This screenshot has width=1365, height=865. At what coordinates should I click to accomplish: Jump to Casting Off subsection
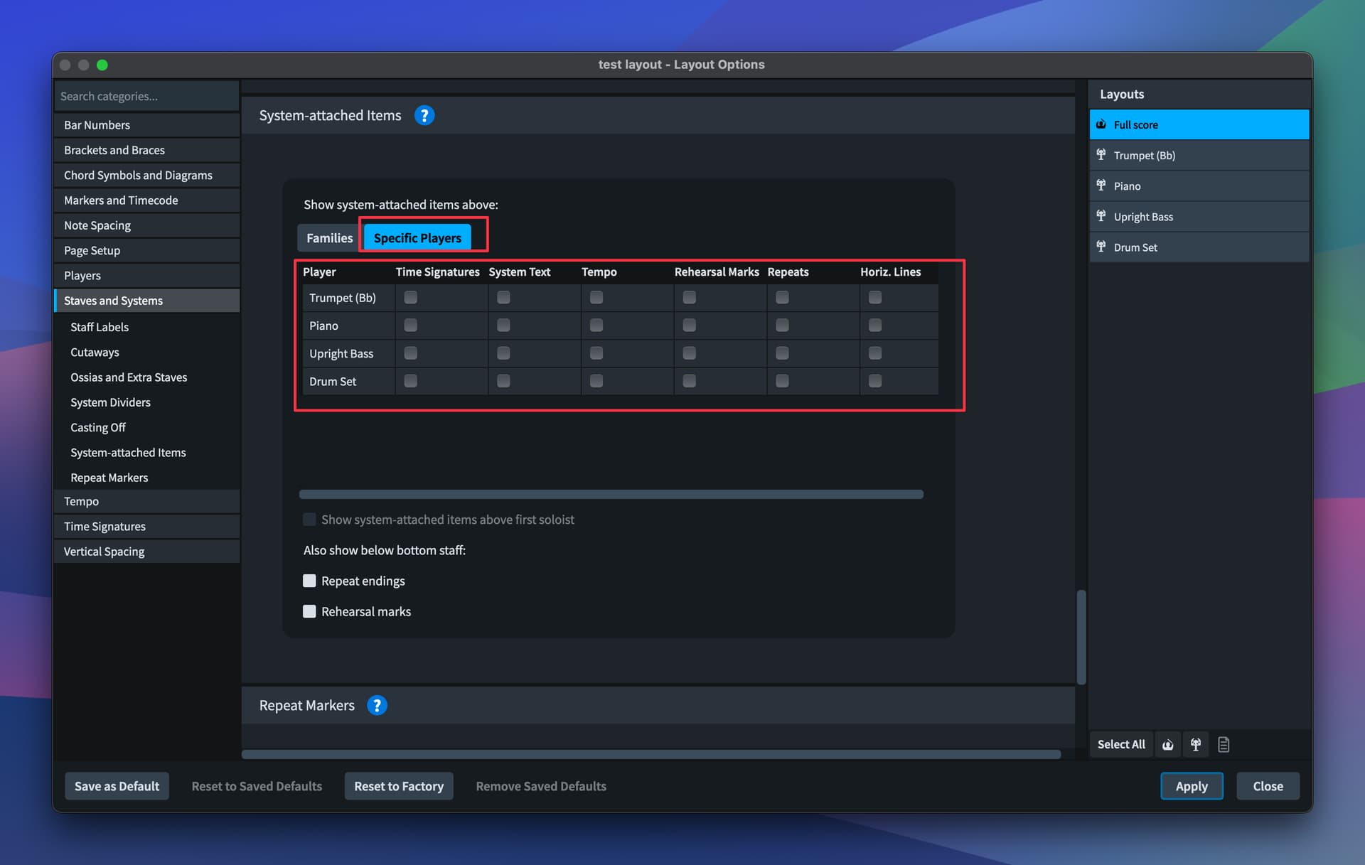click(98, 427)
